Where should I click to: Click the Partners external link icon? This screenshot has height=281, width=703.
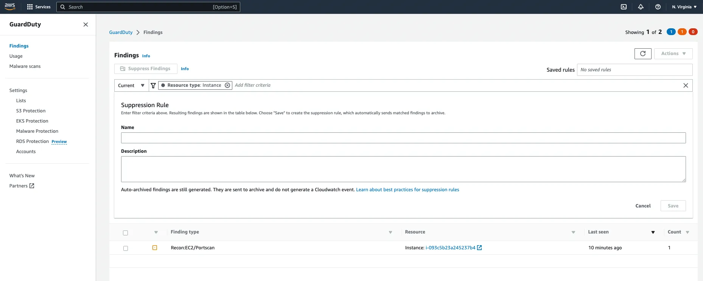click(32, 186)
